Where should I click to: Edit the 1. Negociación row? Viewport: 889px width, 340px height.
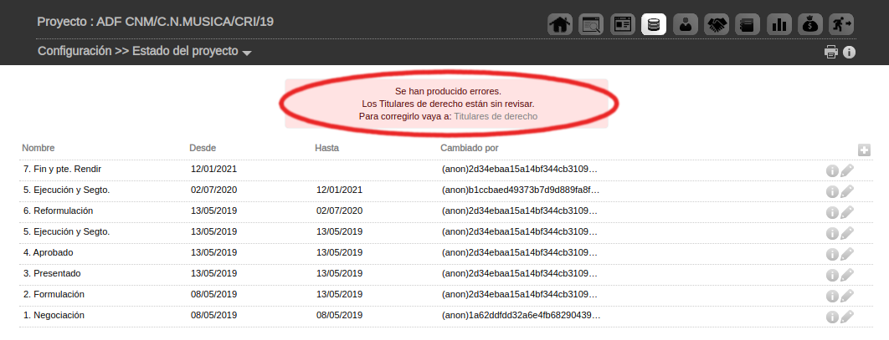[847, 317]
